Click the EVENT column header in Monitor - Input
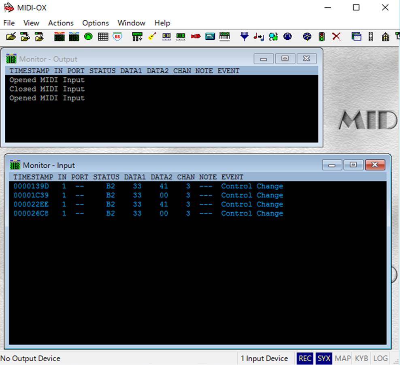The width and height of the screenshot is (400, 365). tap(232, 177)
